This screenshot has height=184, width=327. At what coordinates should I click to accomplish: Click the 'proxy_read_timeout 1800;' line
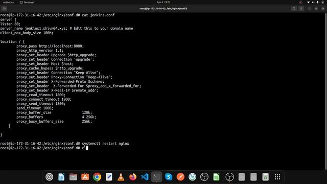point(41,95)
